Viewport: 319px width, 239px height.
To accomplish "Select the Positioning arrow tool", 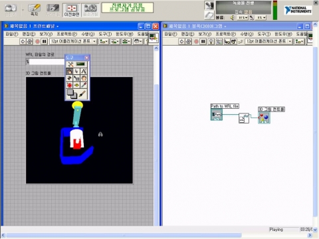I will tap(76, 71).
